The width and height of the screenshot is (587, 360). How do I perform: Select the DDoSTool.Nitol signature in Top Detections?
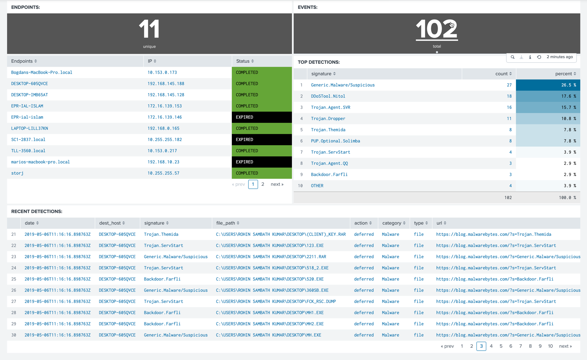[328, 96]
